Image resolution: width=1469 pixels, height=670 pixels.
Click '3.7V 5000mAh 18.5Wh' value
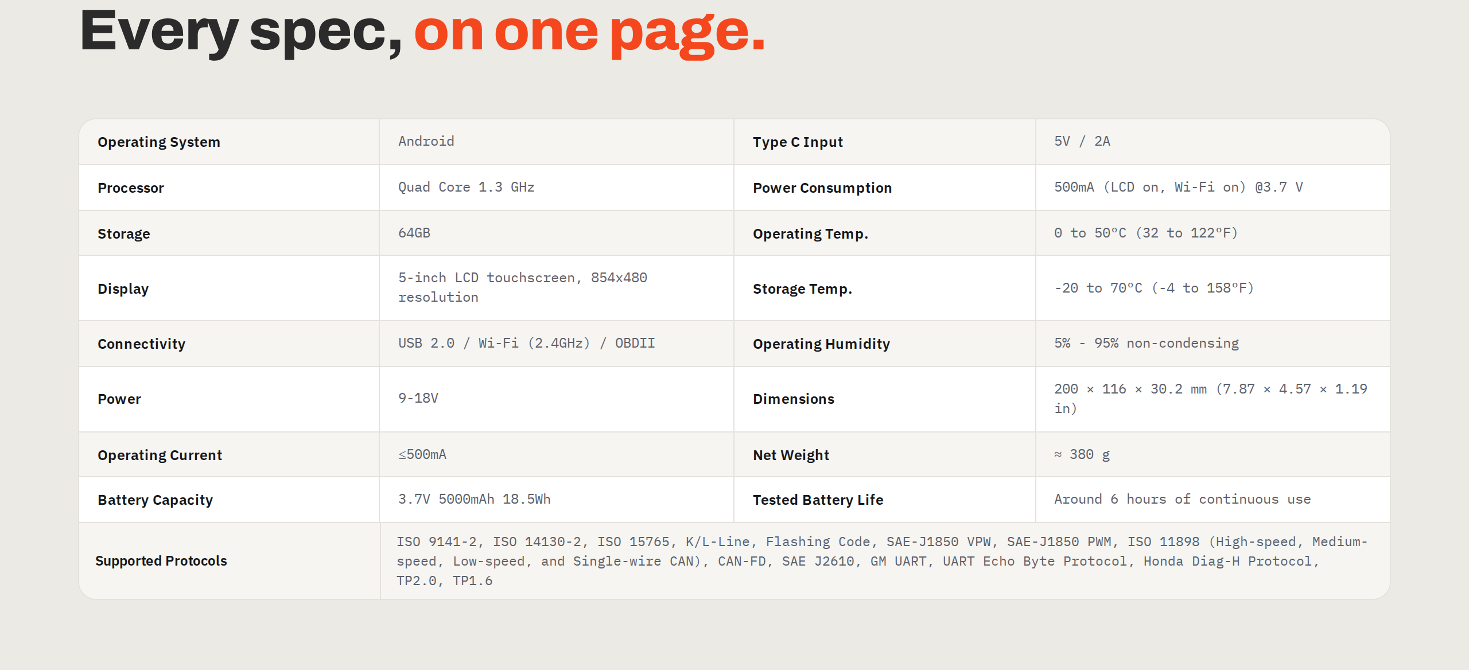point(475,499)
